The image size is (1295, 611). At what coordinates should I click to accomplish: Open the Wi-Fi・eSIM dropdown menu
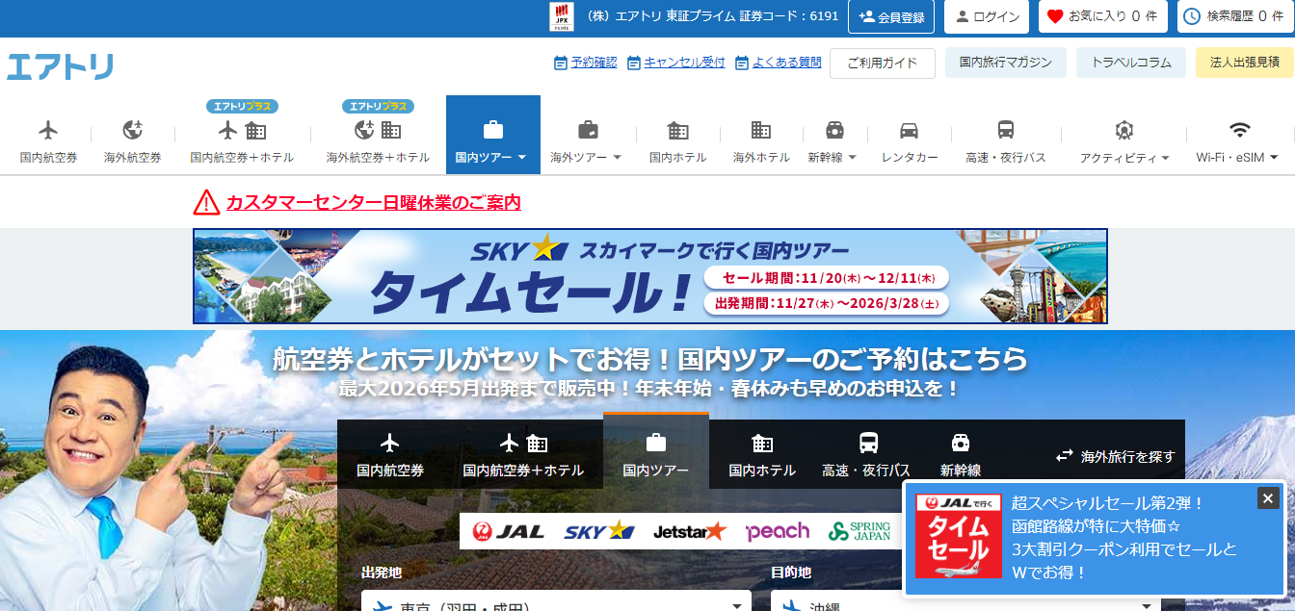1237,157
